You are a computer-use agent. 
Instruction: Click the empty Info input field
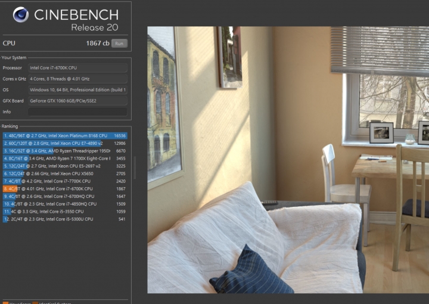pos(77,111)
